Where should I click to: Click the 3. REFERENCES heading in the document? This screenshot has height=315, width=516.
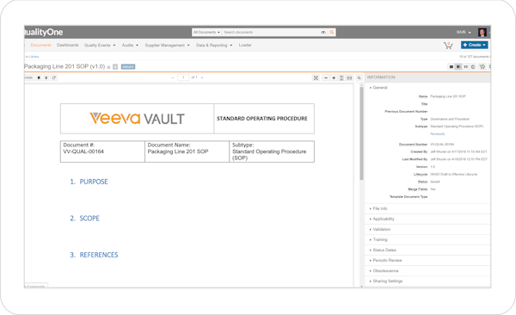[94, 255]
